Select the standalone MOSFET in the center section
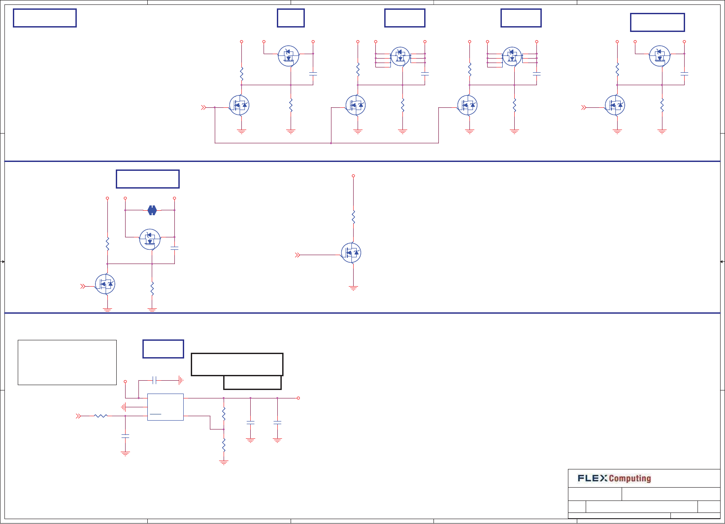The image size is (725, 524). tap(351, 253)
